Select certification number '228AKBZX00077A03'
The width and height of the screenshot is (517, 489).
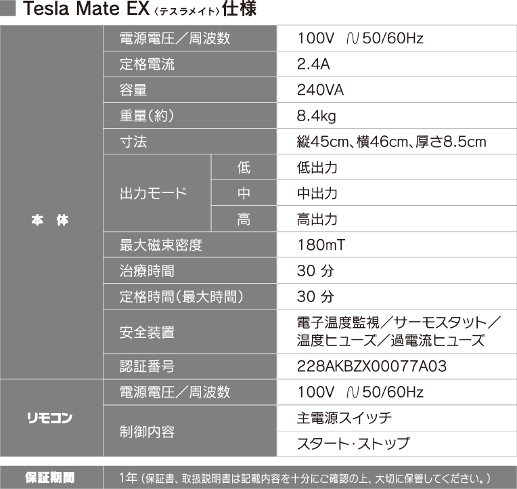click(x=372, y=366)
